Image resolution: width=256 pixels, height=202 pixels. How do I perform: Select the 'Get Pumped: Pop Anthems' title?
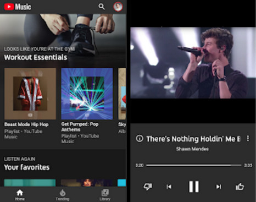[80, 127]
